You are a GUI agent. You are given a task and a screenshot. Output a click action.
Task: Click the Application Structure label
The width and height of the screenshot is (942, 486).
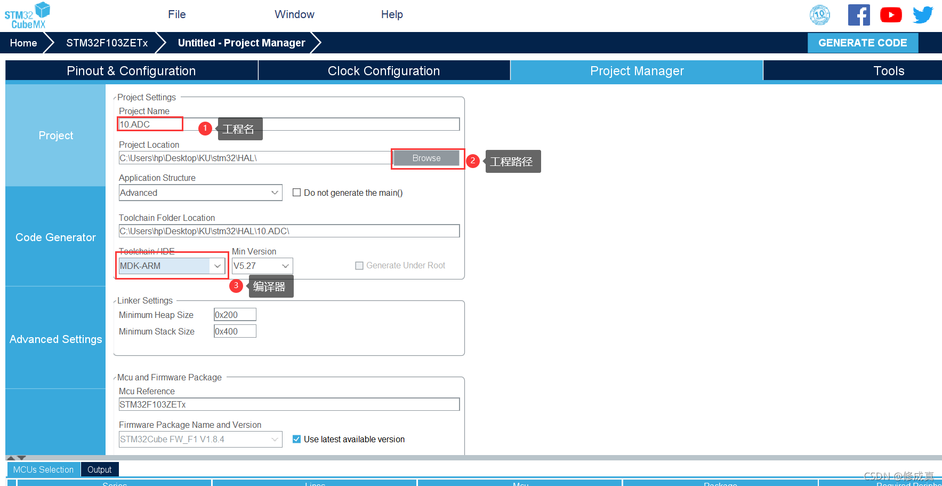click(x=157, y=178)
